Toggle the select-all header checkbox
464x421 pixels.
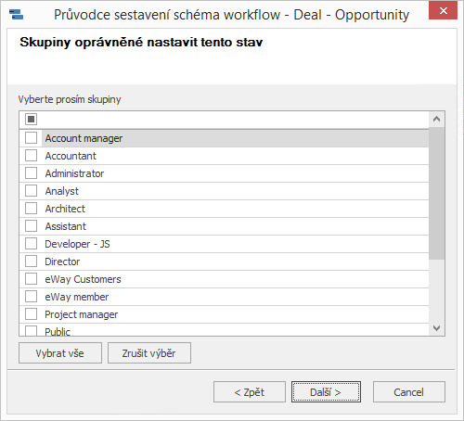[31, 119]
